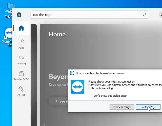Select the This PC desktop icon
Image resolution: width=162 pixels, height=126 pixels.
[9, 11]
